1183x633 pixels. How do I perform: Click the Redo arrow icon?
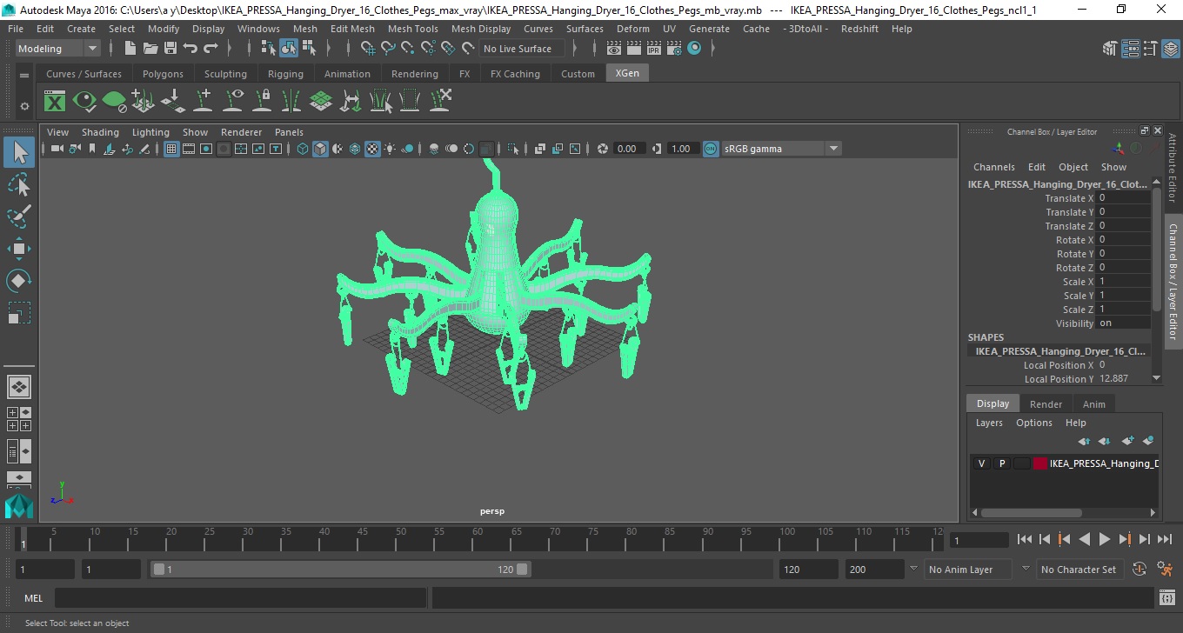point(211,49)
